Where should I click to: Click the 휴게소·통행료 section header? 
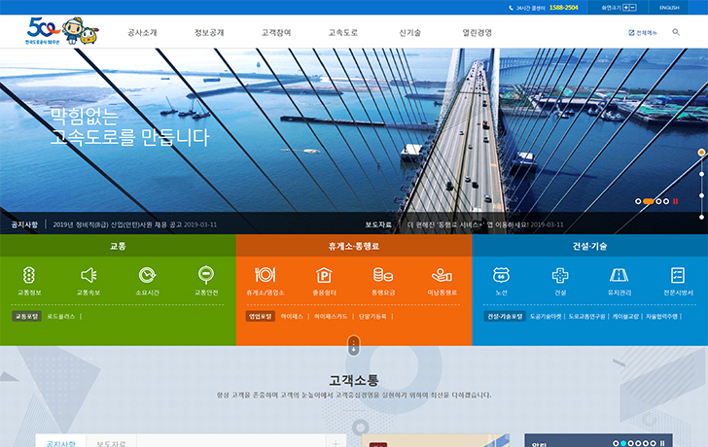(x=354, y=246)
